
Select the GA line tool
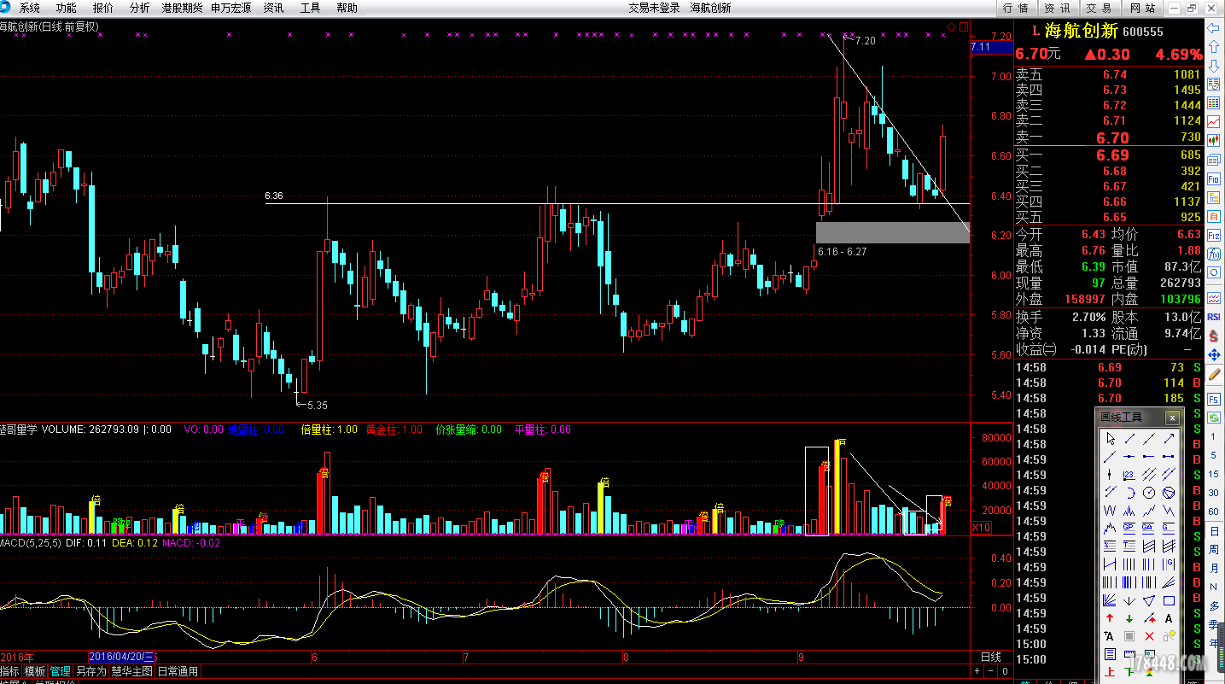tap(1149, 528)
